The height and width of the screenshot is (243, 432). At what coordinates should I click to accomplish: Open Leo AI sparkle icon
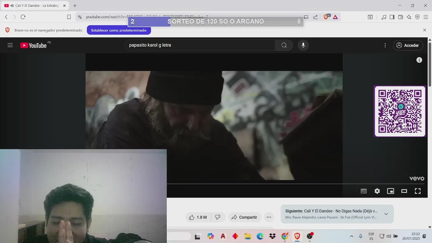coord(409,17)
